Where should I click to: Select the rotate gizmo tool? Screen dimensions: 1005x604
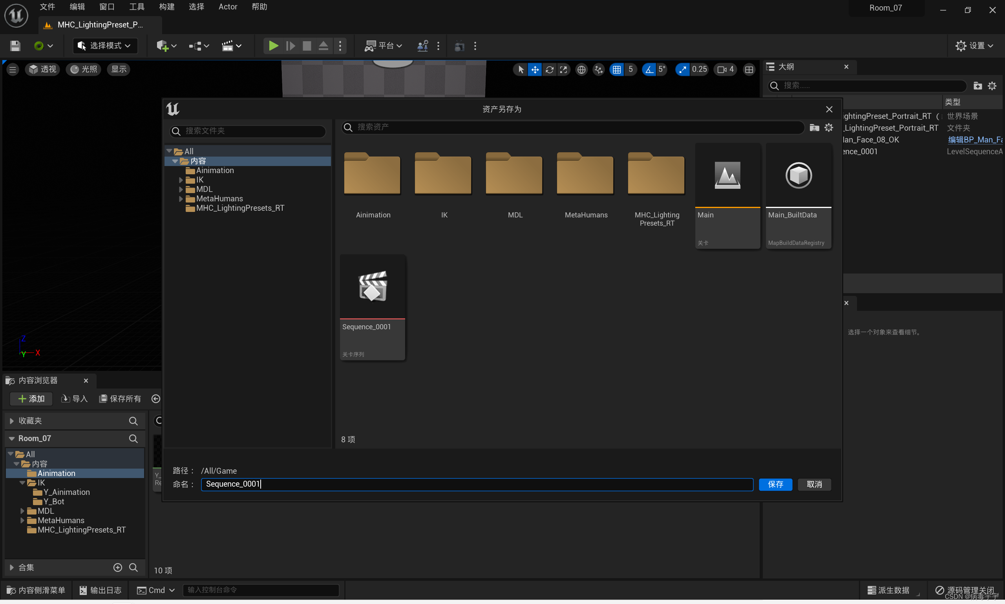(x=549, y=69)
